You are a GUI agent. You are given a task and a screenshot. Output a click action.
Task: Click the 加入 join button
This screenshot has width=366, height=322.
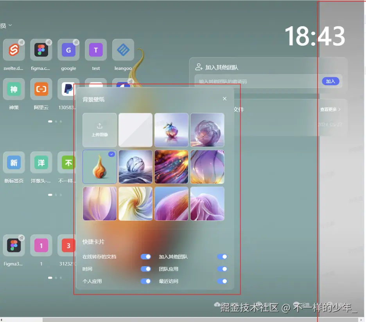(330, 81)
